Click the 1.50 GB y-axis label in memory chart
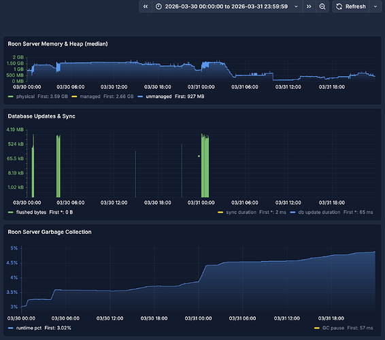Screen dimensions: 385x340 (15, 63)
